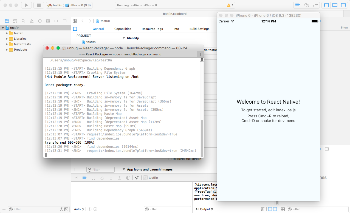Hide the project and targets list

tap(75, 29)
